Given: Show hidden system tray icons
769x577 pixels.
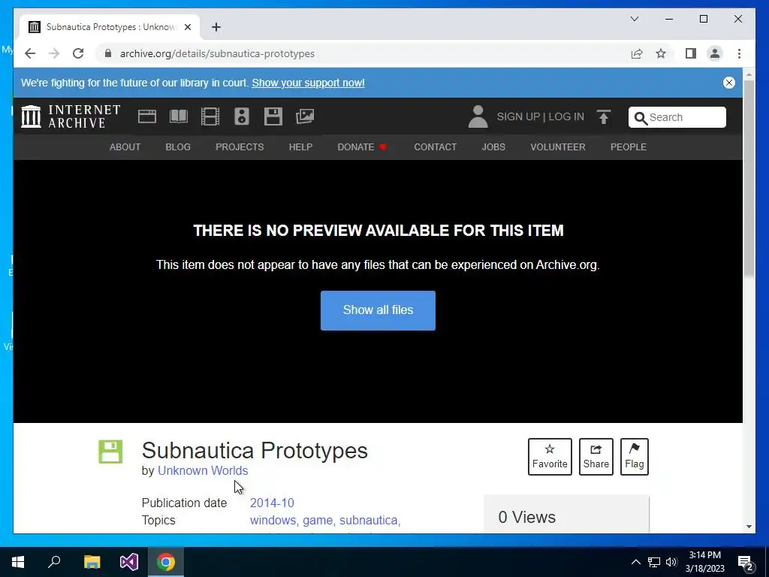Looking at the screenshot, I should click(x=635, y=562).
